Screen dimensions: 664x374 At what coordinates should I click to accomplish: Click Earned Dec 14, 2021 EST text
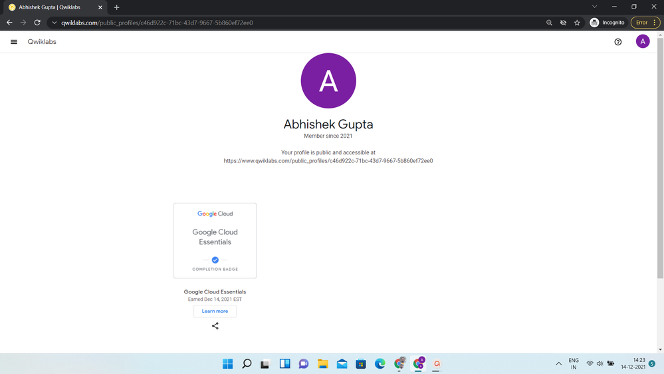tap(215, 299)
